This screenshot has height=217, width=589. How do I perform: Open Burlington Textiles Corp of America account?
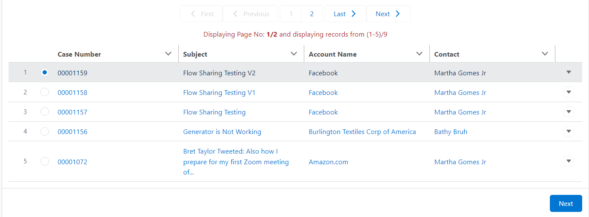[362, 132]
